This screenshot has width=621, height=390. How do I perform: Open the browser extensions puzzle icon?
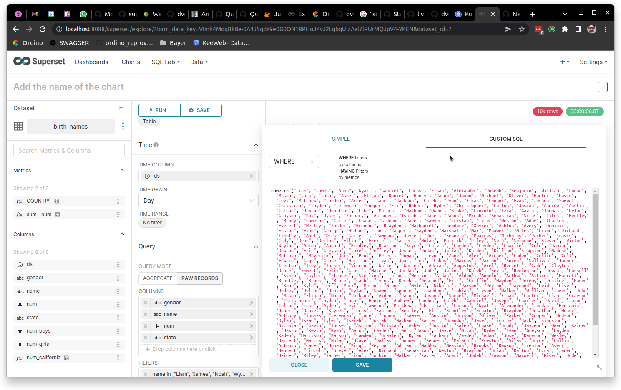565,29
